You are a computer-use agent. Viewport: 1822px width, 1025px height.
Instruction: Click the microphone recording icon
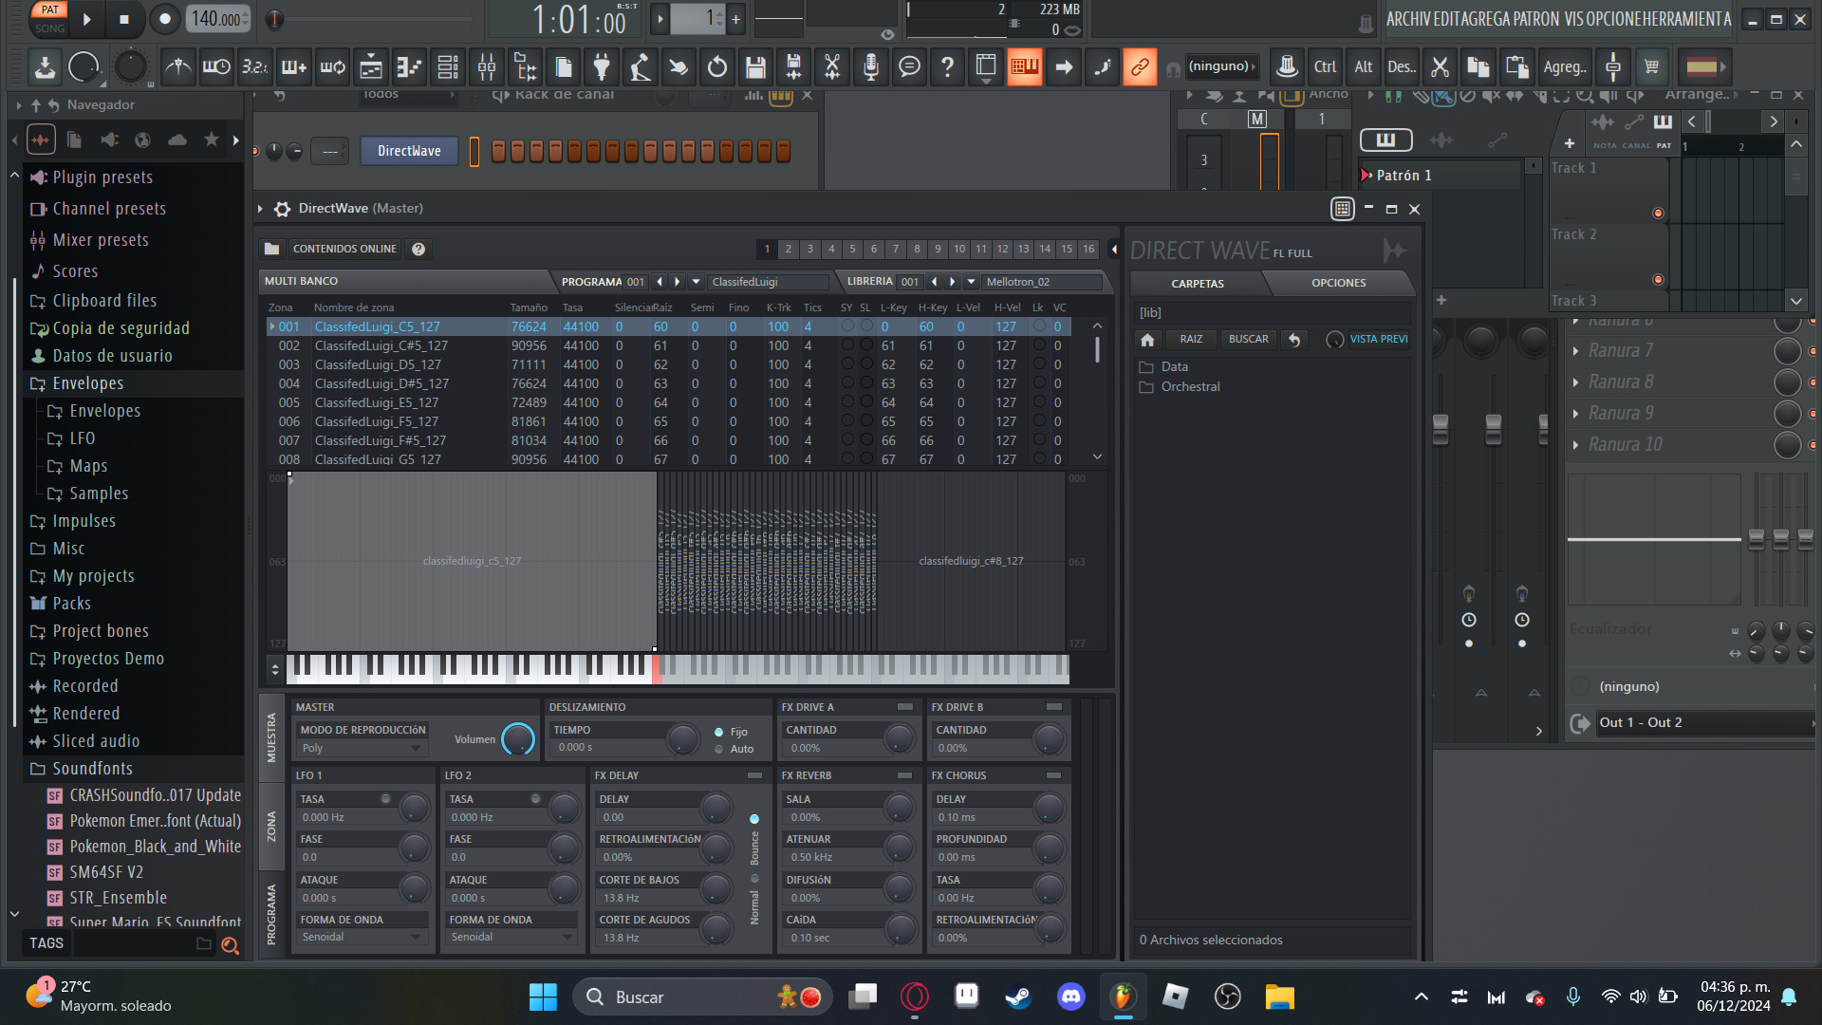(870, 67)
